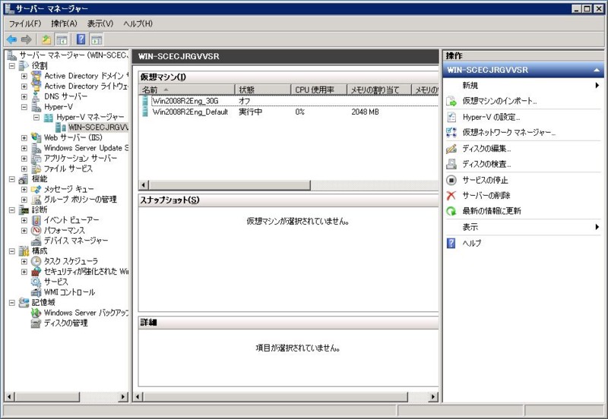Click the left tree pane right scroll arrow
Viewport: 608px width, 419px height.
tap(123, 396)
